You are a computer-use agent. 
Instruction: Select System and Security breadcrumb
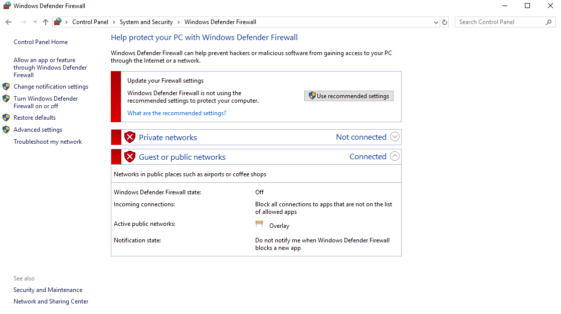[x=146, y=22]
